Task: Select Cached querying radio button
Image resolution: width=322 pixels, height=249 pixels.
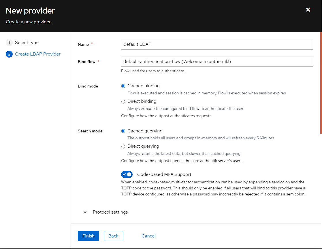Action: click(123, 131)
